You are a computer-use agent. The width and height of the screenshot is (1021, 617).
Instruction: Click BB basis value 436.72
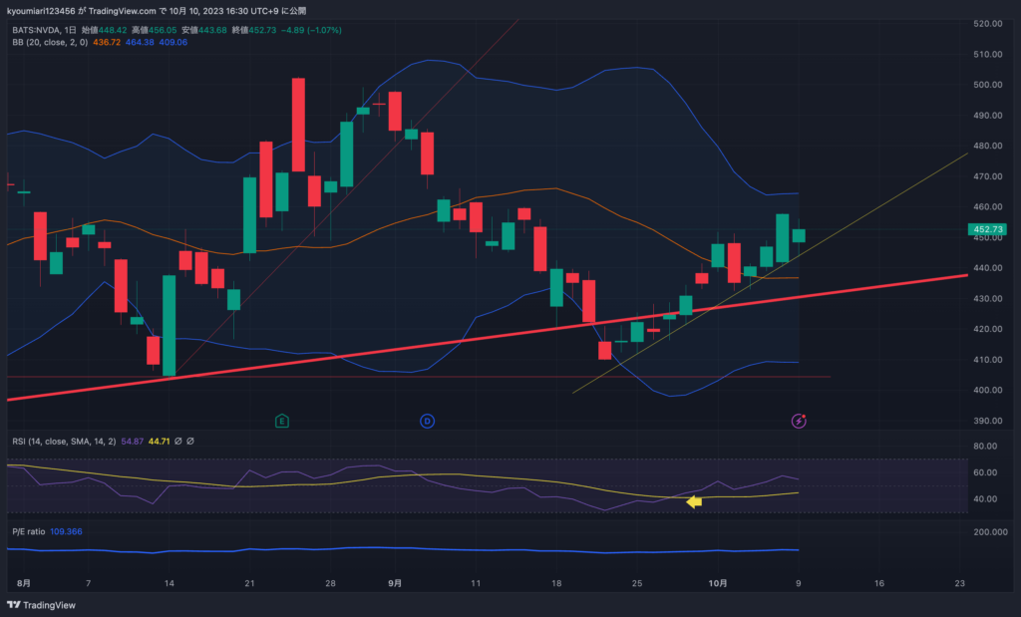click(107, 42)
